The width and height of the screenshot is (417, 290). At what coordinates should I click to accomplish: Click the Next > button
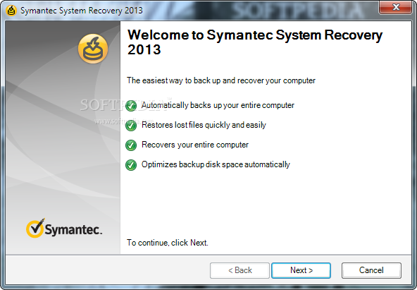point(301,270)
